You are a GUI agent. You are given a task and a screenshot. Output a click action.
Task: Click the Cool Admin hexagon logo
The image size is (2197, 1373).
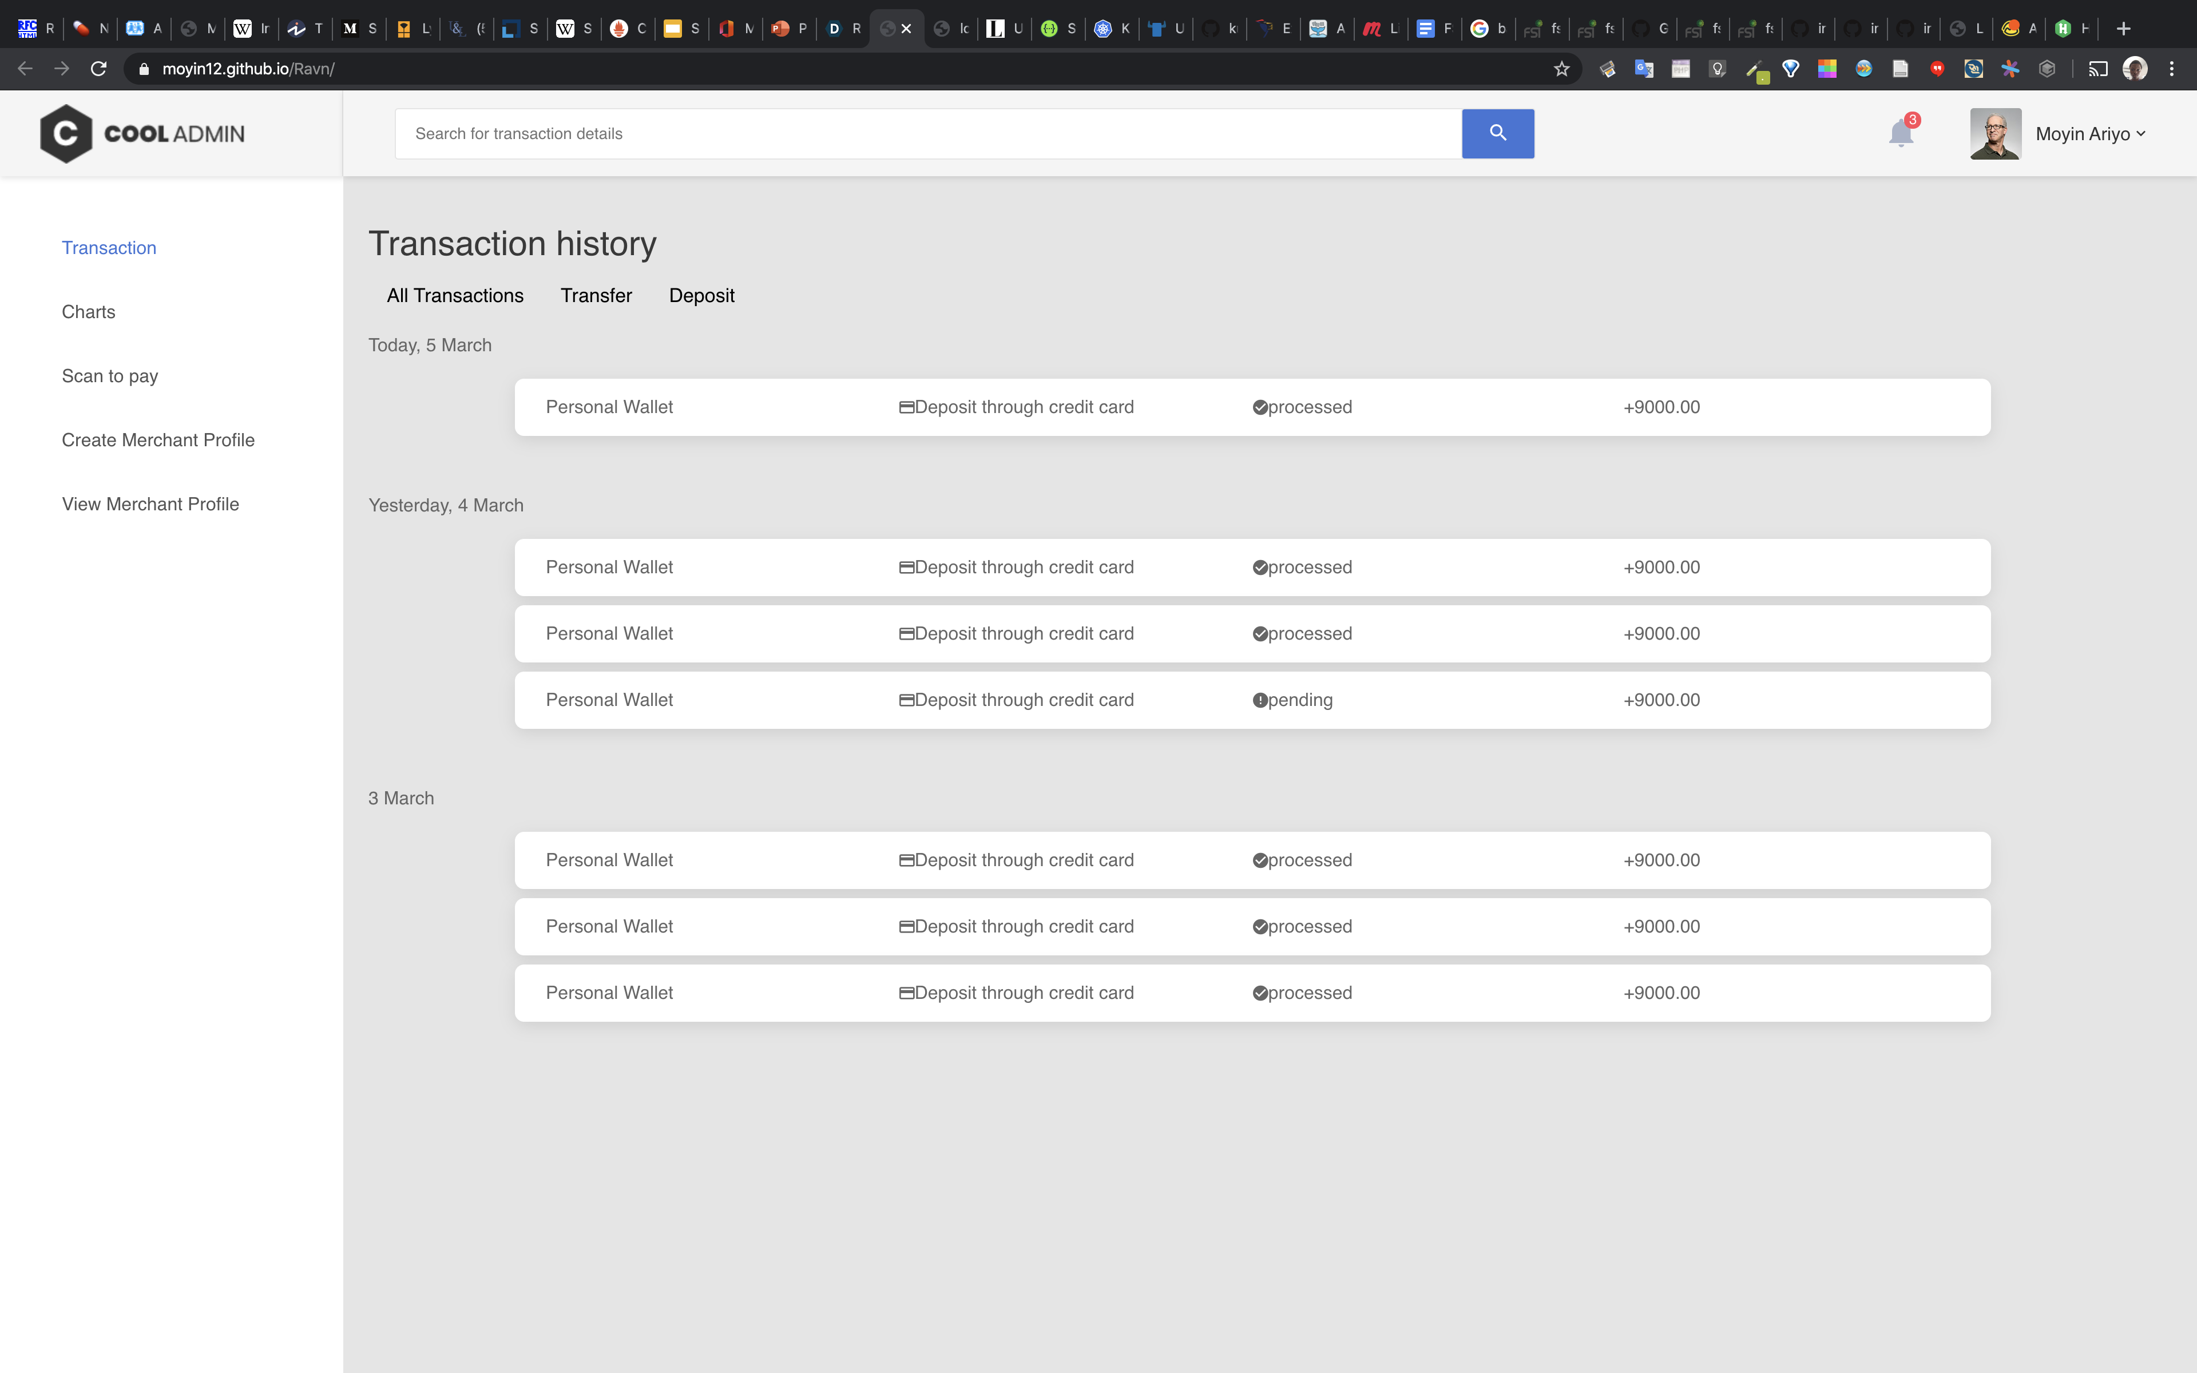65,133
